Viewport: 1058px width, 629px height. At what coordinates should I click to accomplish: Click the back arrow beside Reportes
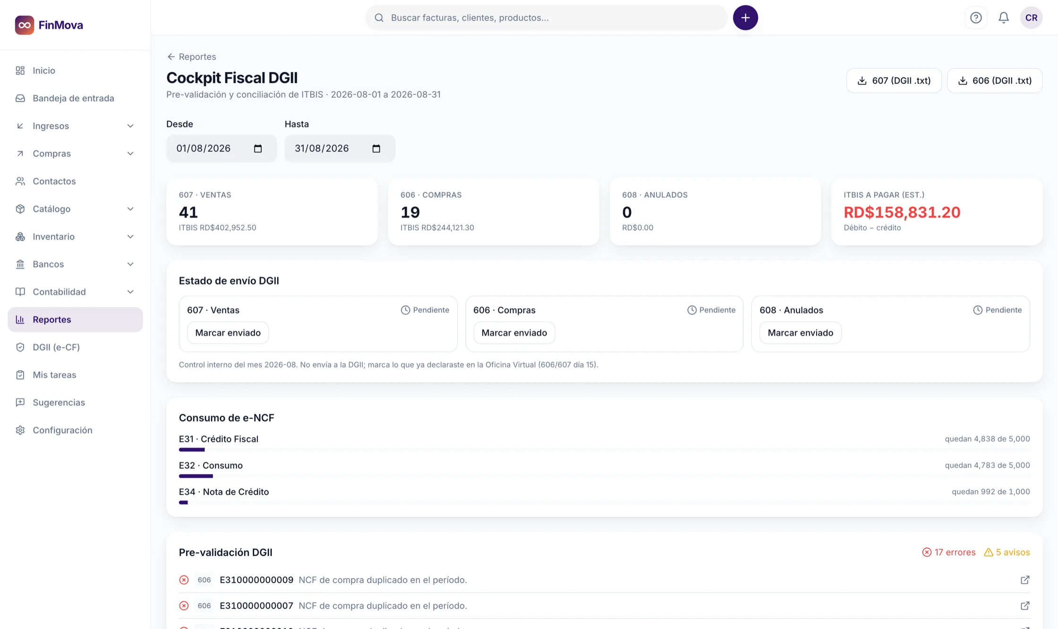point(171,57)
